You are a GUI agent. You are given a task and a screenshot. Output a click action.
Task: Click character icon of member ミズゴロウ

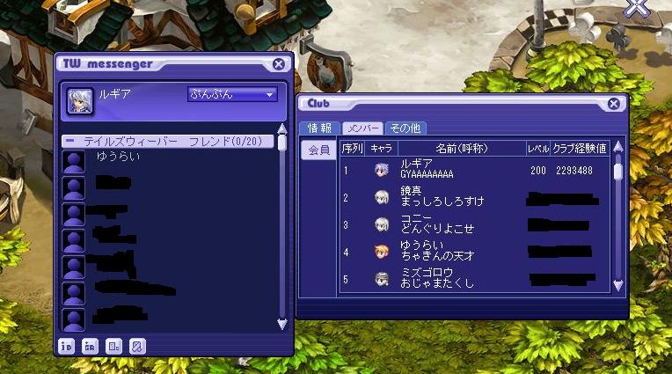pos(381,279)
